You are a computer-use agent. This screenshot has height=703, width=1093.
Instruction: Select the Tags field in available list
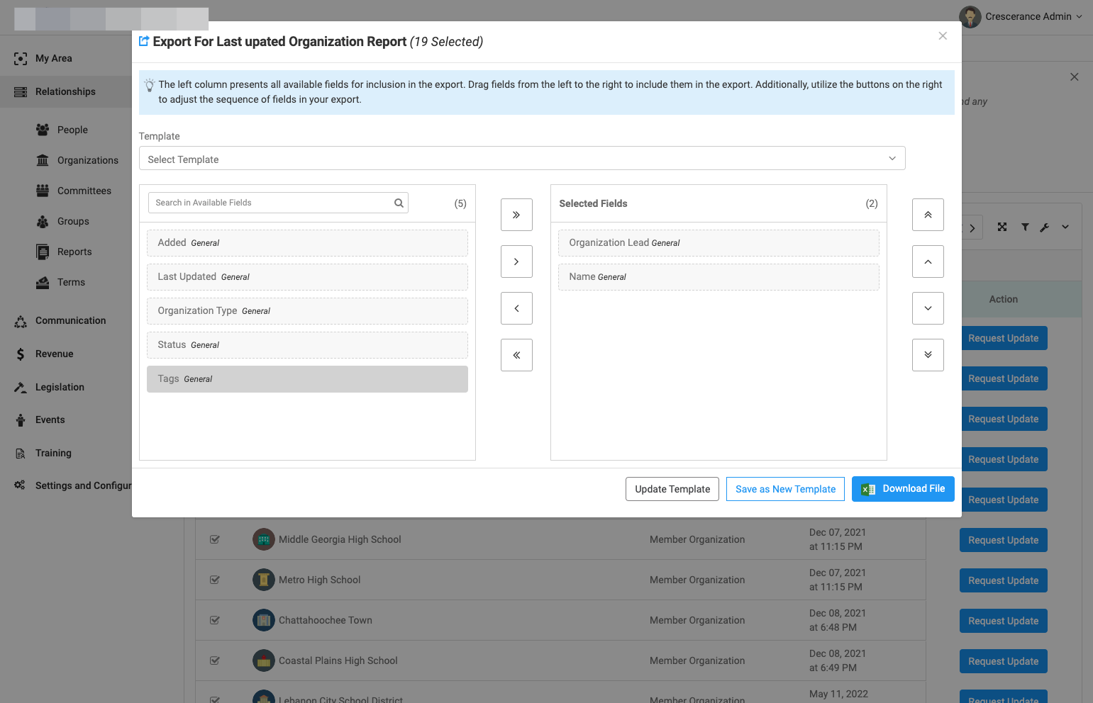pyautogui.click(x=307, y=379)
